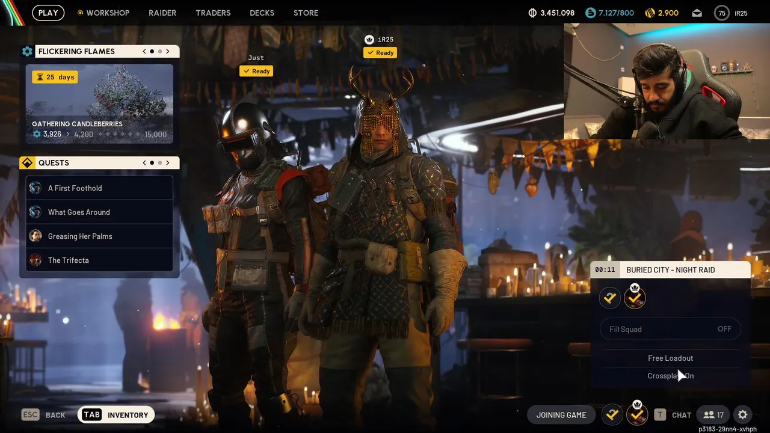Select player name Just
Viewport: 770px width, 433px height.
coord(256,58)
